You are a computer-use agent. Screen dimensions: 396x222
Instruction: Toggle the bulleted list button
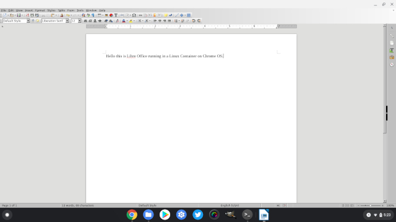pos(139,21)
